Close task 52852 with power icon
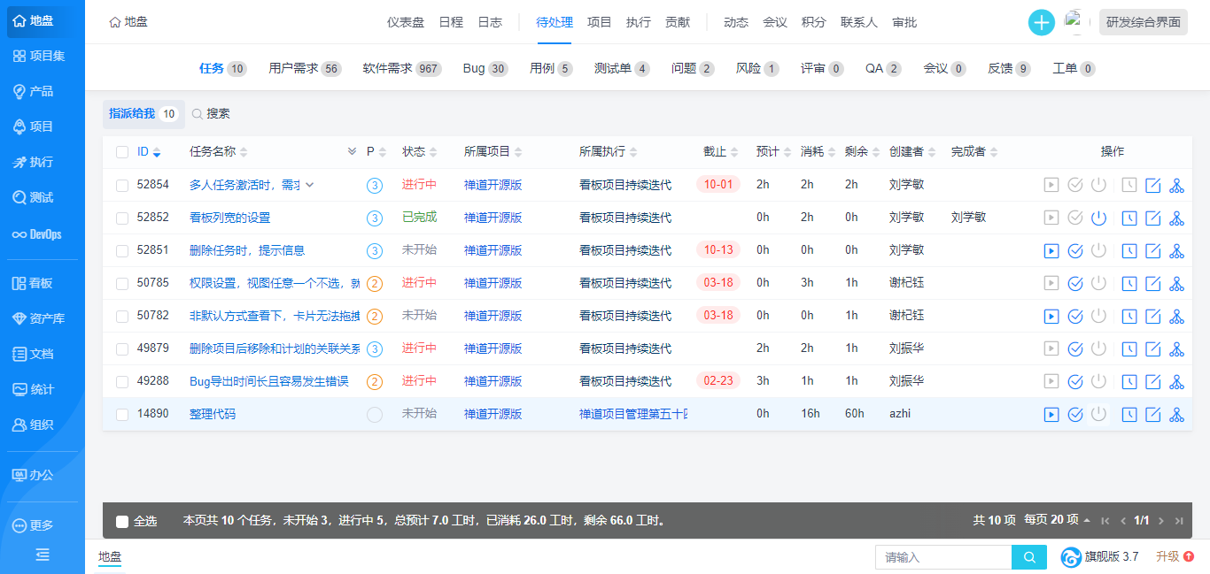The width and height of the screenshot is (1210, 574). (x=1099, y=218)
